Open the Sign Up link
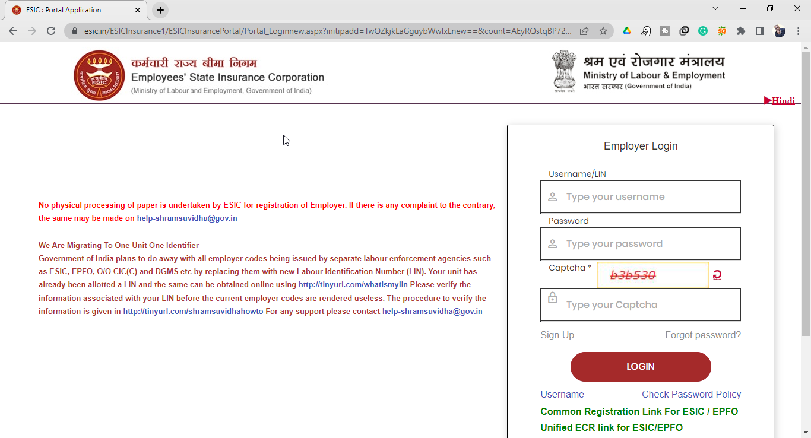Screen dimensions: 811x438 pyautogui.click(x=557, y=335)
